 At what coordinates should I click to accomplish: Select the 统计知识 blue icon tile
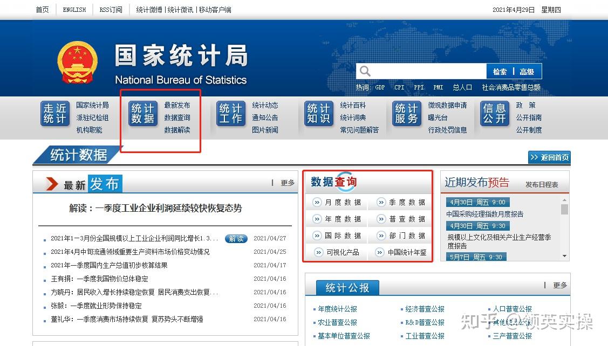(319, 114)
